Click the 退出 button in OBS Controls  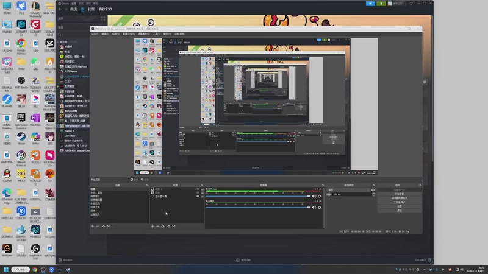pyautogui.click(x=400, y=211)
